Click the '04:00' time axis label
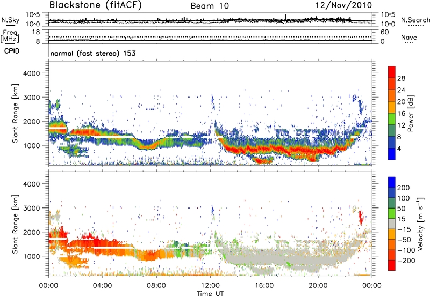The width and height of the screenshot is (430, 297). 102,286
